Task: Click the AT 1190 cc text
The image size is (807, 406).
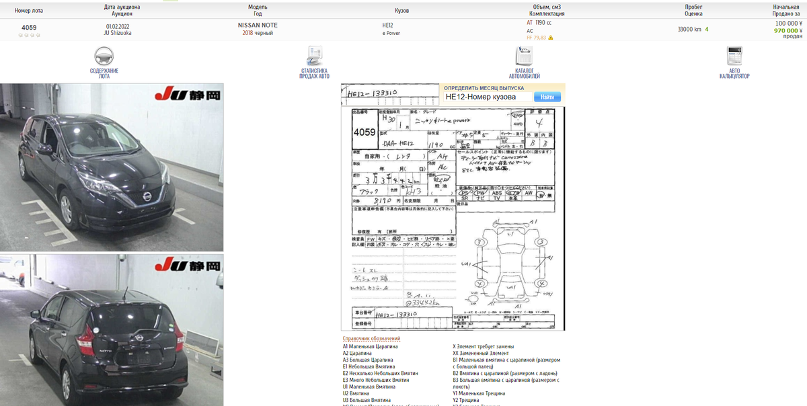Action: pyautogui.click(x=539, y=22)
